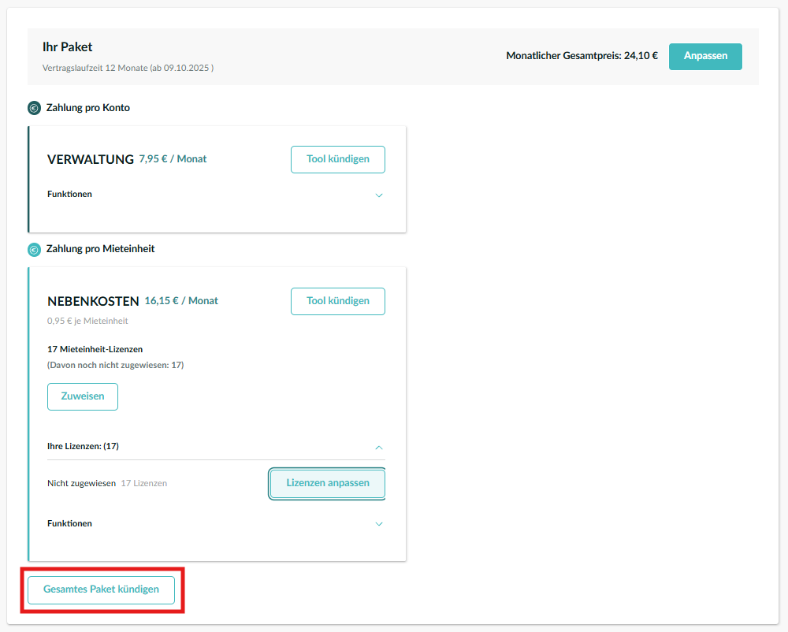Cancel the VERWALTUNG tool via Tool kündigen
The height and width of the screenshot is (632, 788).
click(x=337, y=159)
